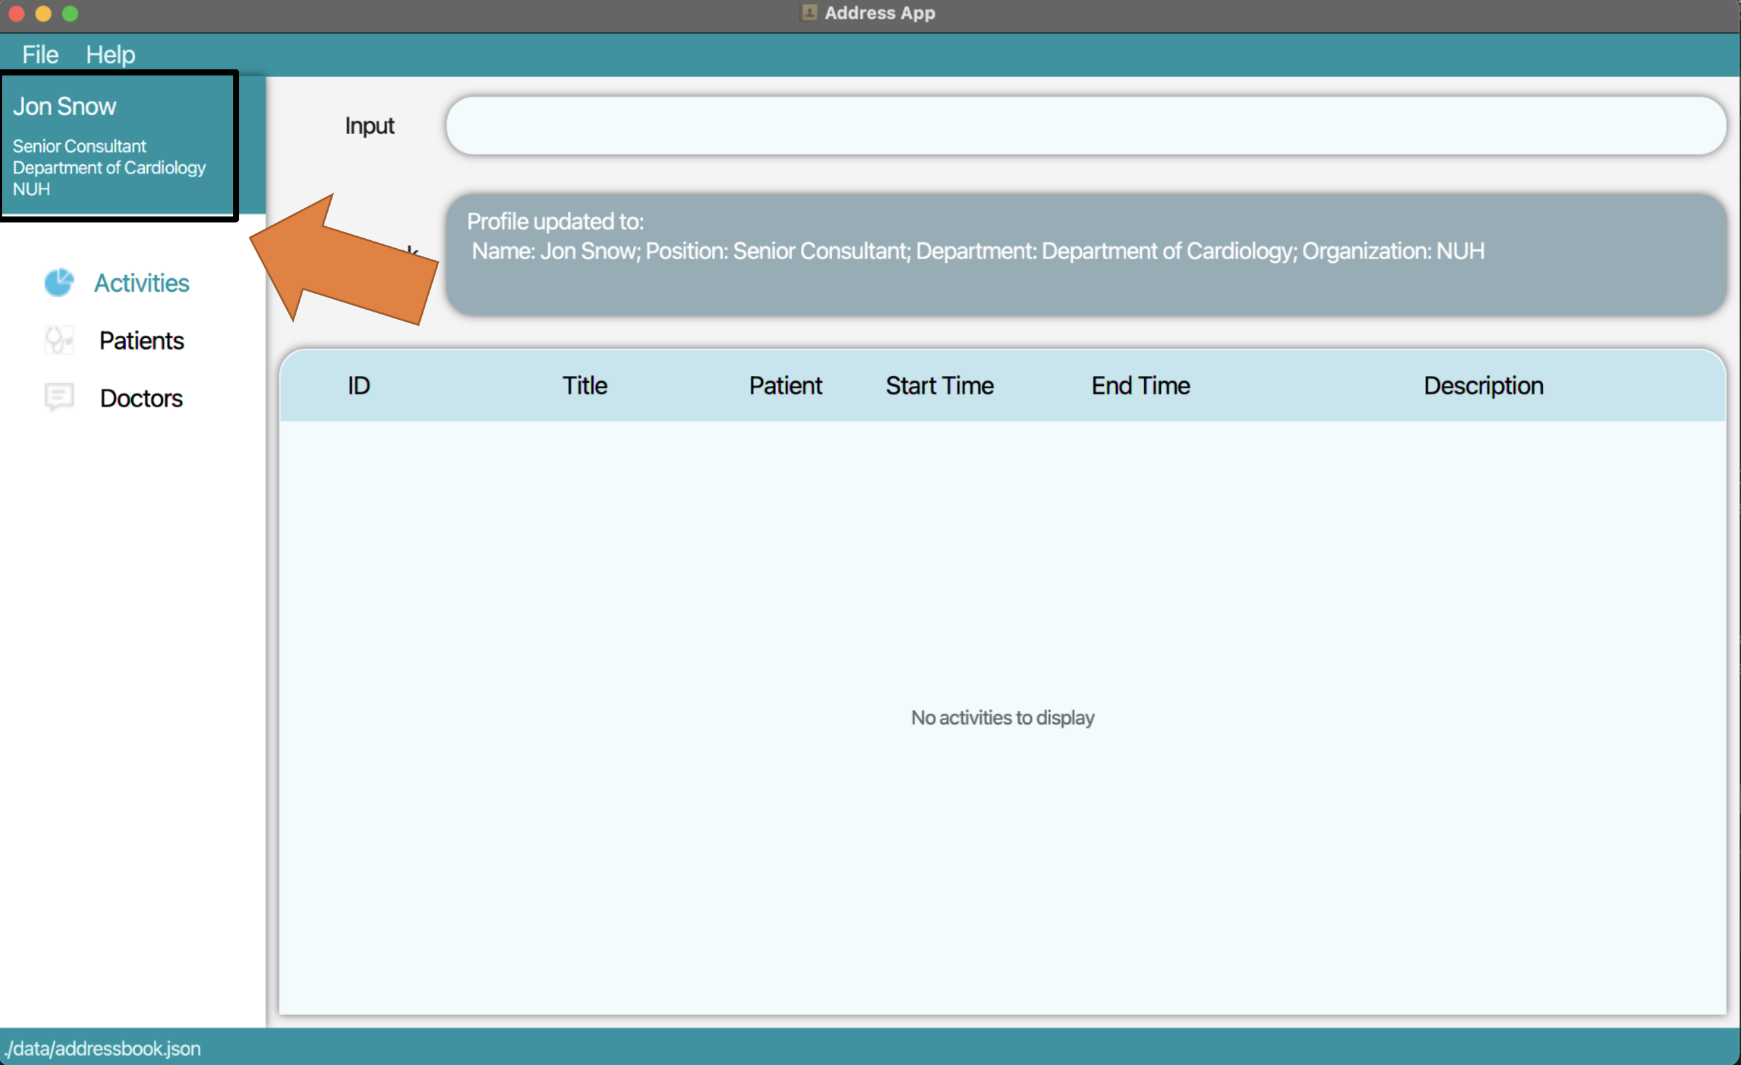Click the profile updated message box
The height and width of the screenshot is (1065, 1741).
[x=1081, y=254]
